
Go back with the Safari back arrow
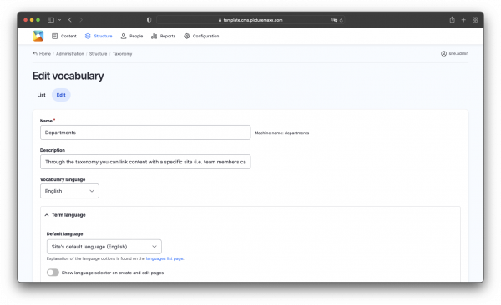tap(70, 20)
